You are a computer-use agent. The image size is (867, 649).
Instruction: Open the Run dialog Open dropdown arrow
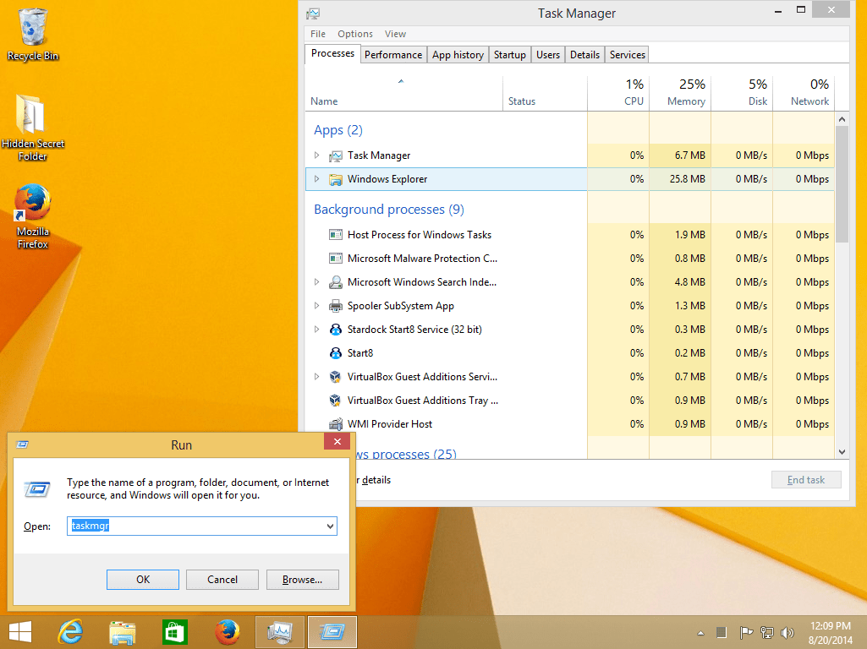coord(330,526)
